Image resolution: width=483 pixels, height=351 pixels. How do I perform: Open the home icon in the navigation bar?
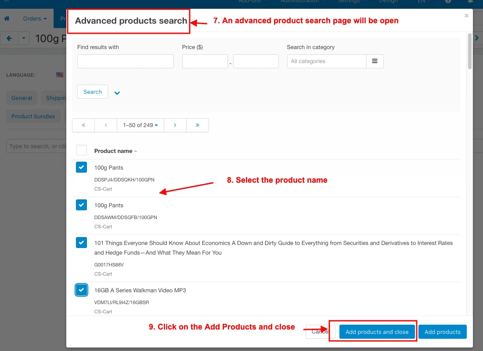pos(7,18)
